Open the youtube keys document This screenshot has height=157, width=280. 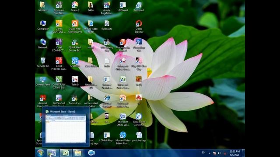139,137
